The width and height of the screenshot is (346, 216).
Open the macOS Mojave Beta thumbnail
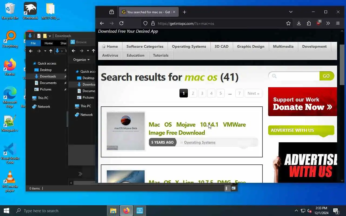coord(126,131)
